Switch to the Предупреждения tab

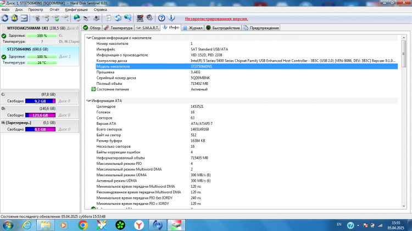click(x=261, y=28)
